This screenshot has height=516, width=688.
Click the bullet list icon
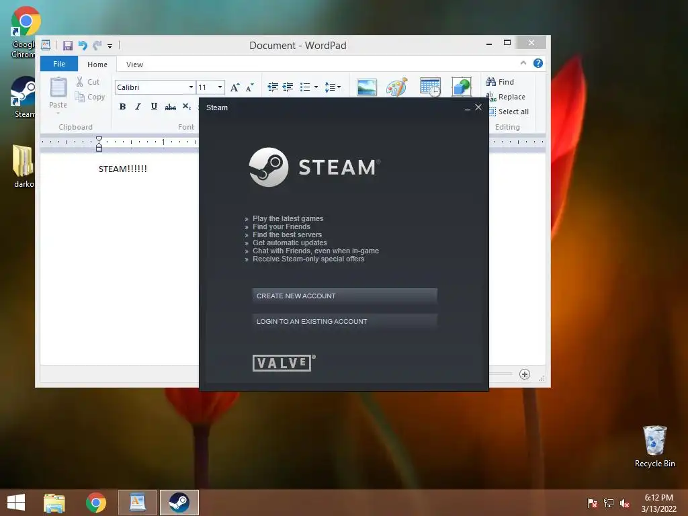[x=305, y=87]
